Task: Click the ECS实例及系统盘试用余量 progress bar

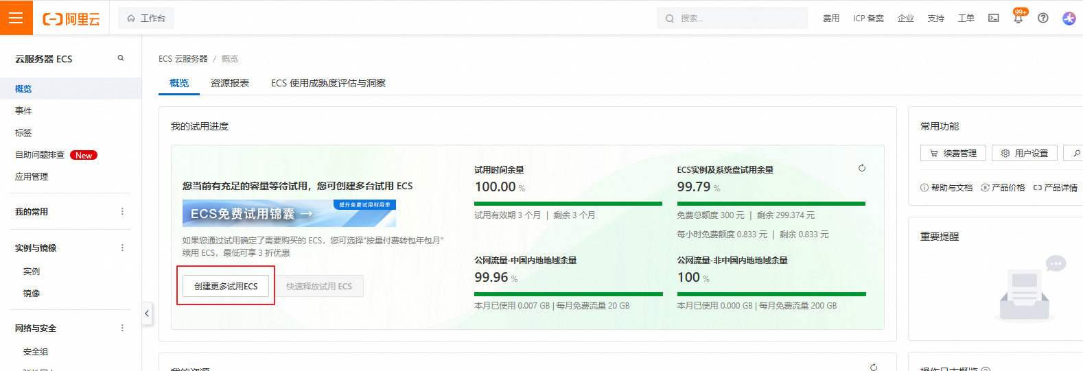Action: pyautogui.click(x=771, y=204)
